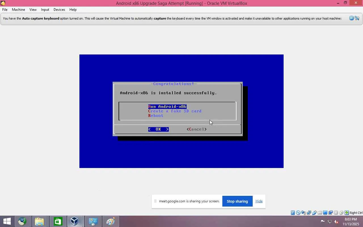This screenshot has height=227, width=363.
Task: Click the optical disk status icon
Action: pos(298,213)
